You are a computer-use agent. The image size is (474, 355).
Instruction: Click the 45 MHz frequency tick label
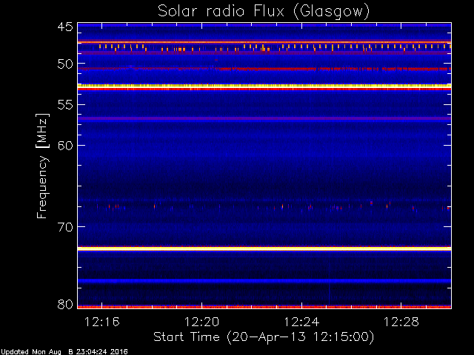pyautogui.click(x=65, y=27)
